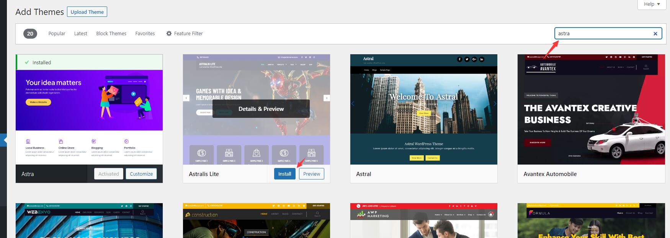Open the Feature Filter options

[184, 34]
